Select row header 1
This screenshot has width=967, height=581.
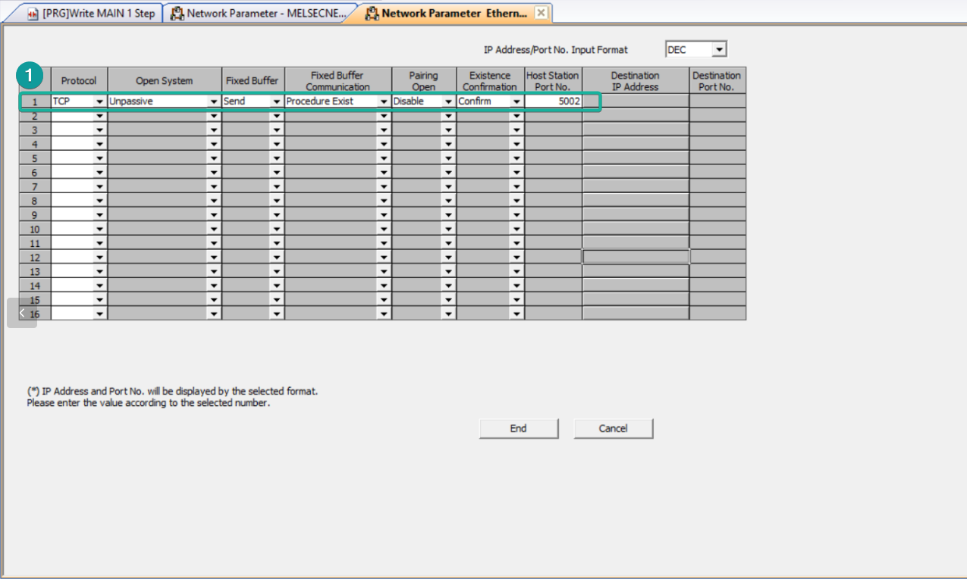pyautogui.click(x=35, y=102)
